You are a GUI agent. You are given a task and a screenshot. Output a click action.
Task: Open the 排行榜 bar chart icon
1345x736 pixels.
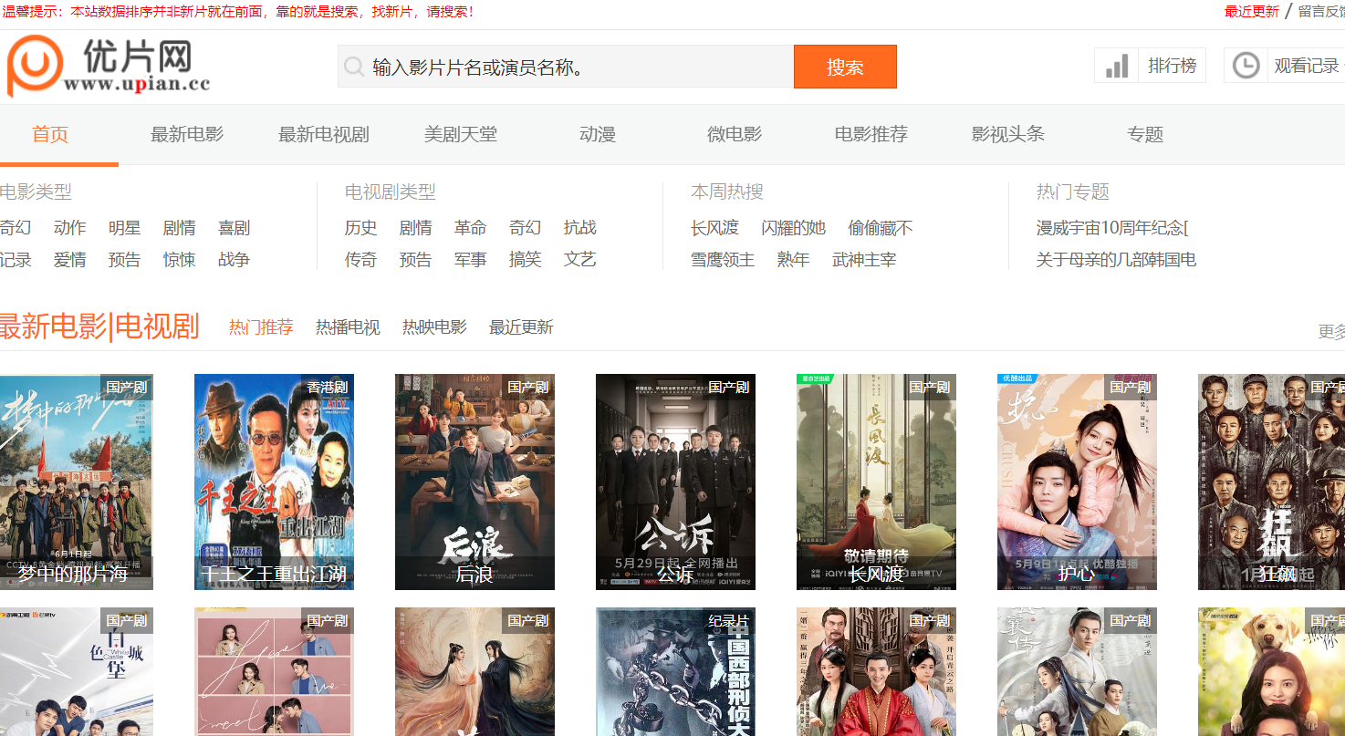point(1117,66)
